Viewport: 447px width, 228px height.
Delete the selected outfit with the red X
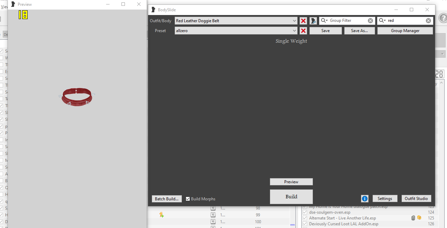(303, 21)
